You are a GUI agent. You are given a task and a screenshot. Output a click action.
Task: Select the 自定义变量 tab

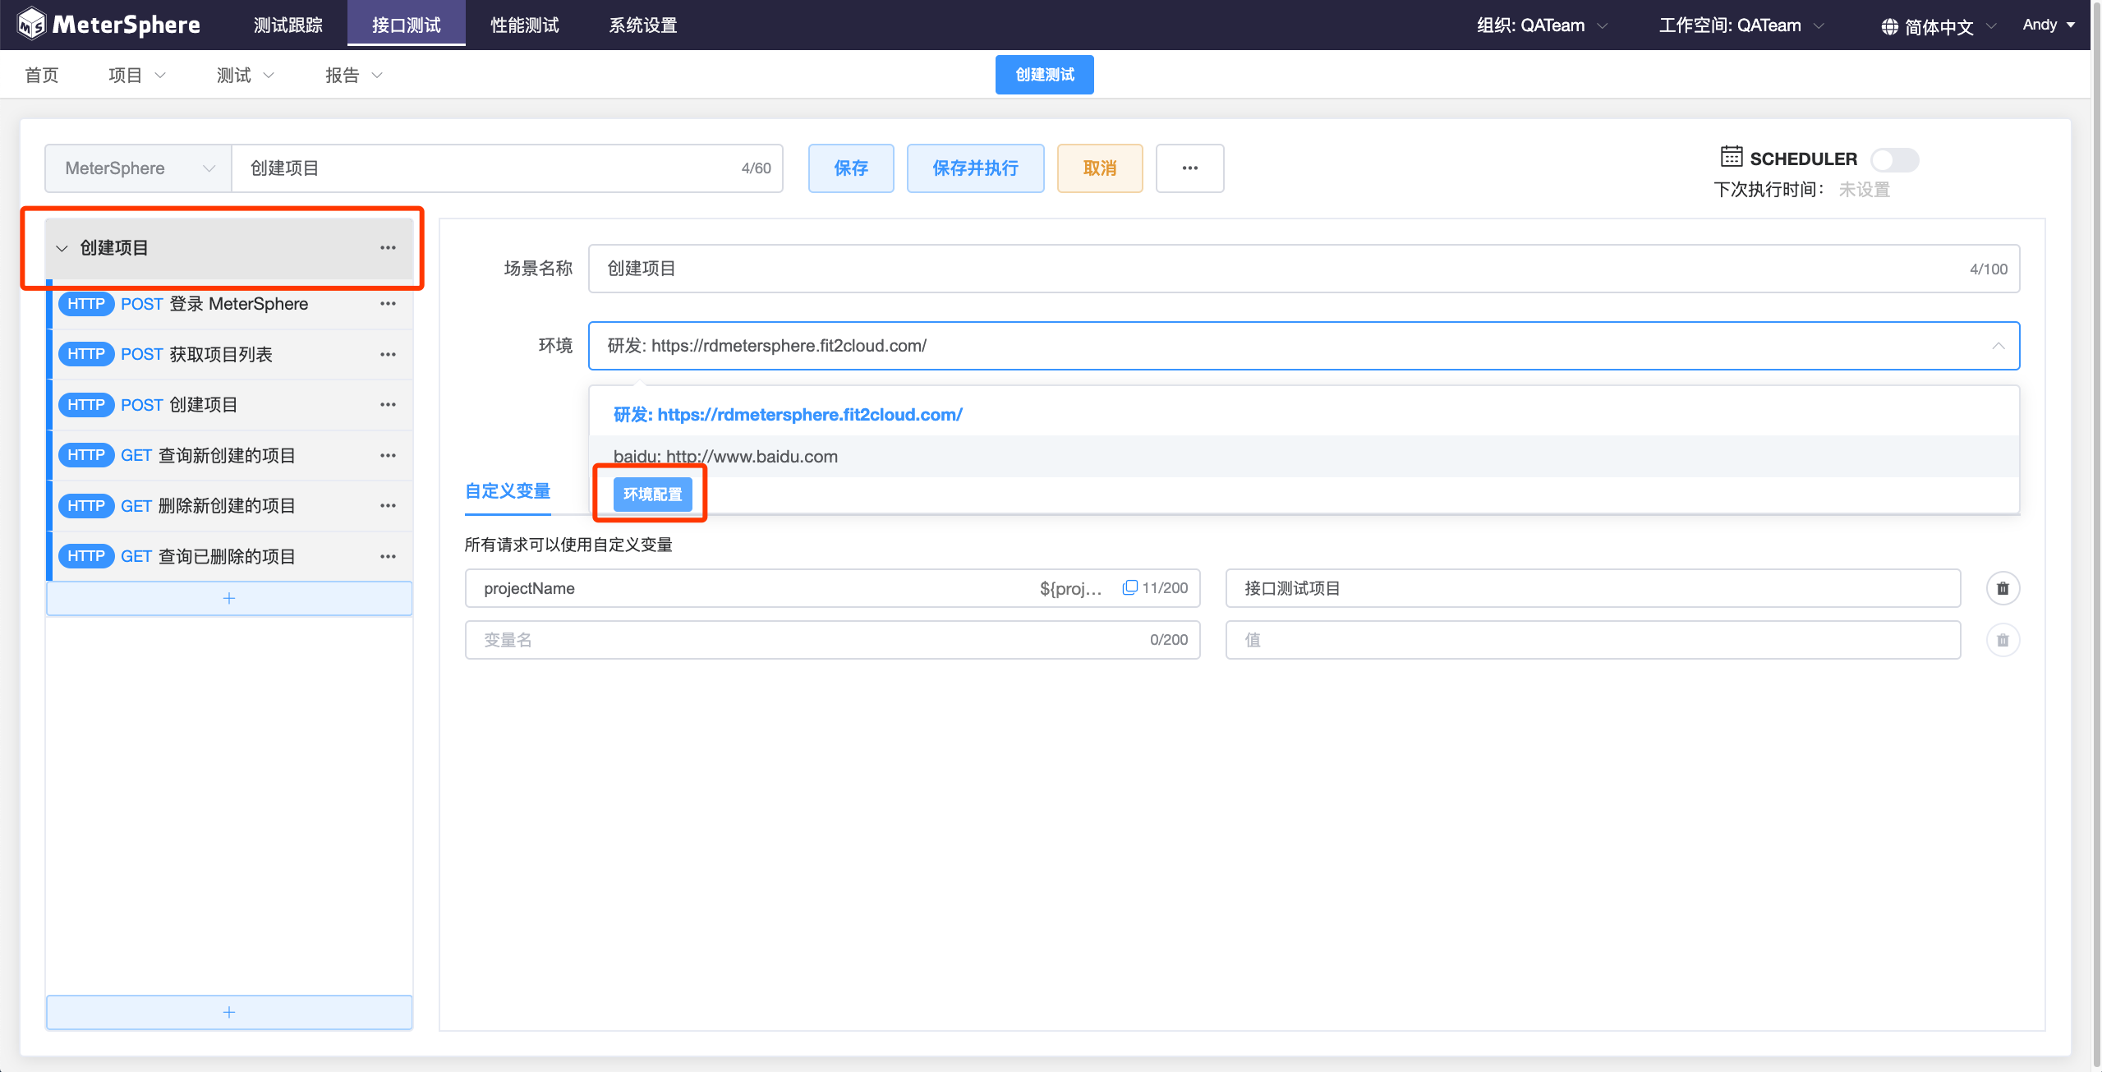click(x=507, y=491)
